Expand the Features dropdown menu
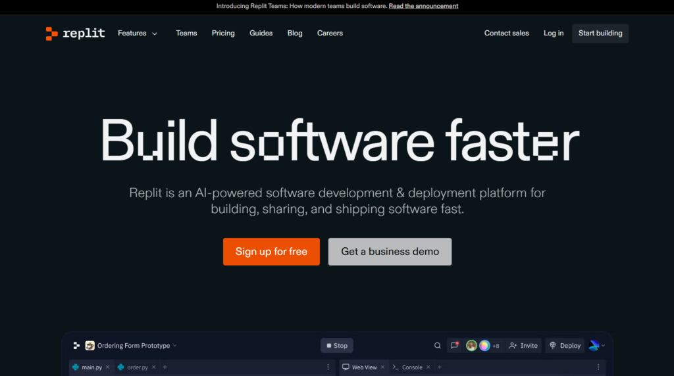The width and height of the screenshot is (674, 376). pyautogui.click(x=138, y=34)
